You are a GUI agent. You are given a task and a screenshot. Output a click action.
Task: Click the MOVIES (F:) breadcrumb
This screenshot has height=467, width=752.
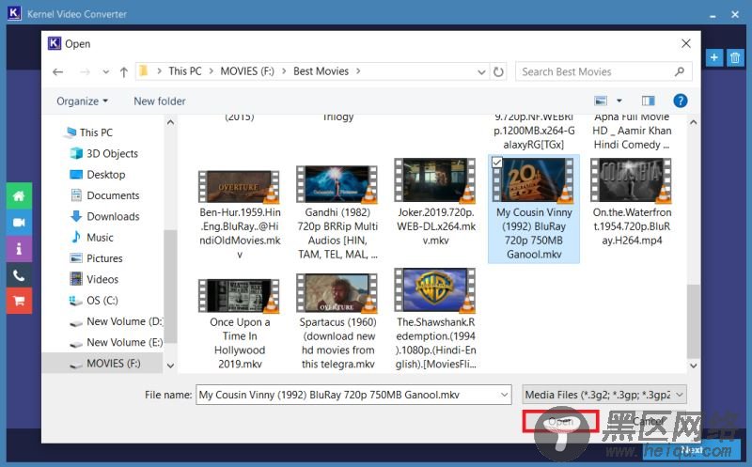click(247, 71)
